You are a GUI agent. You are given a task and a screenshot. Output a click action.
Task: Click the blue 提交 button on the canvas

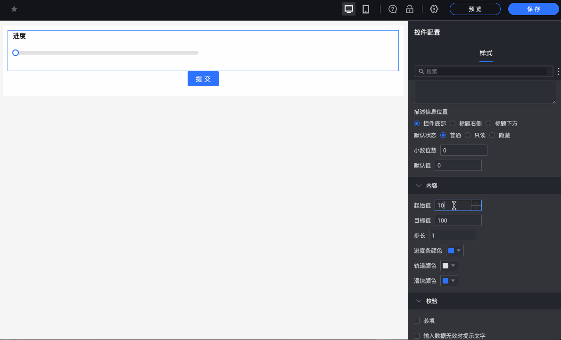(x=203, y=79)
